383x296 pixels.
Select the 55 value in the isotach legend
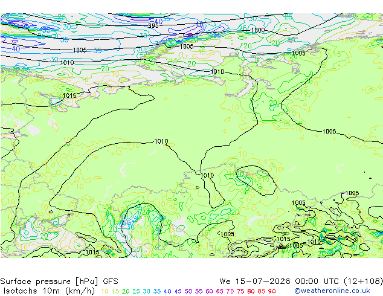(x=199, y=291)
